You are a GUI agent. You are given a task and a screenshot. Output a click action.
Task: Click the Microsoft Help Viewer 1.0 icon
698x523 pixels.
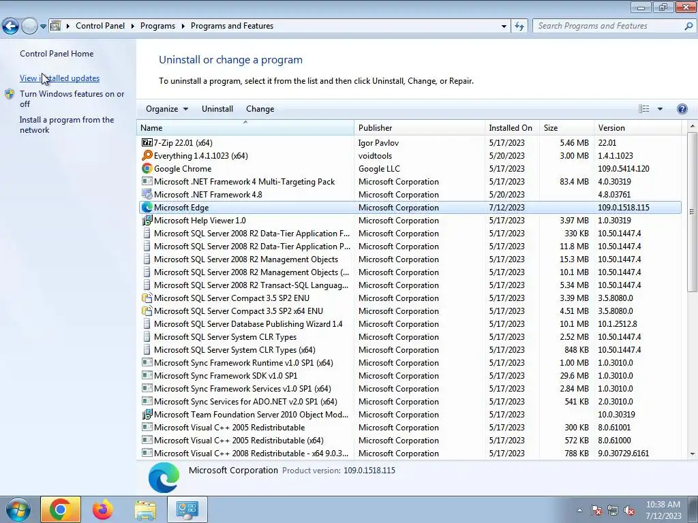click(x=147, y=220)
